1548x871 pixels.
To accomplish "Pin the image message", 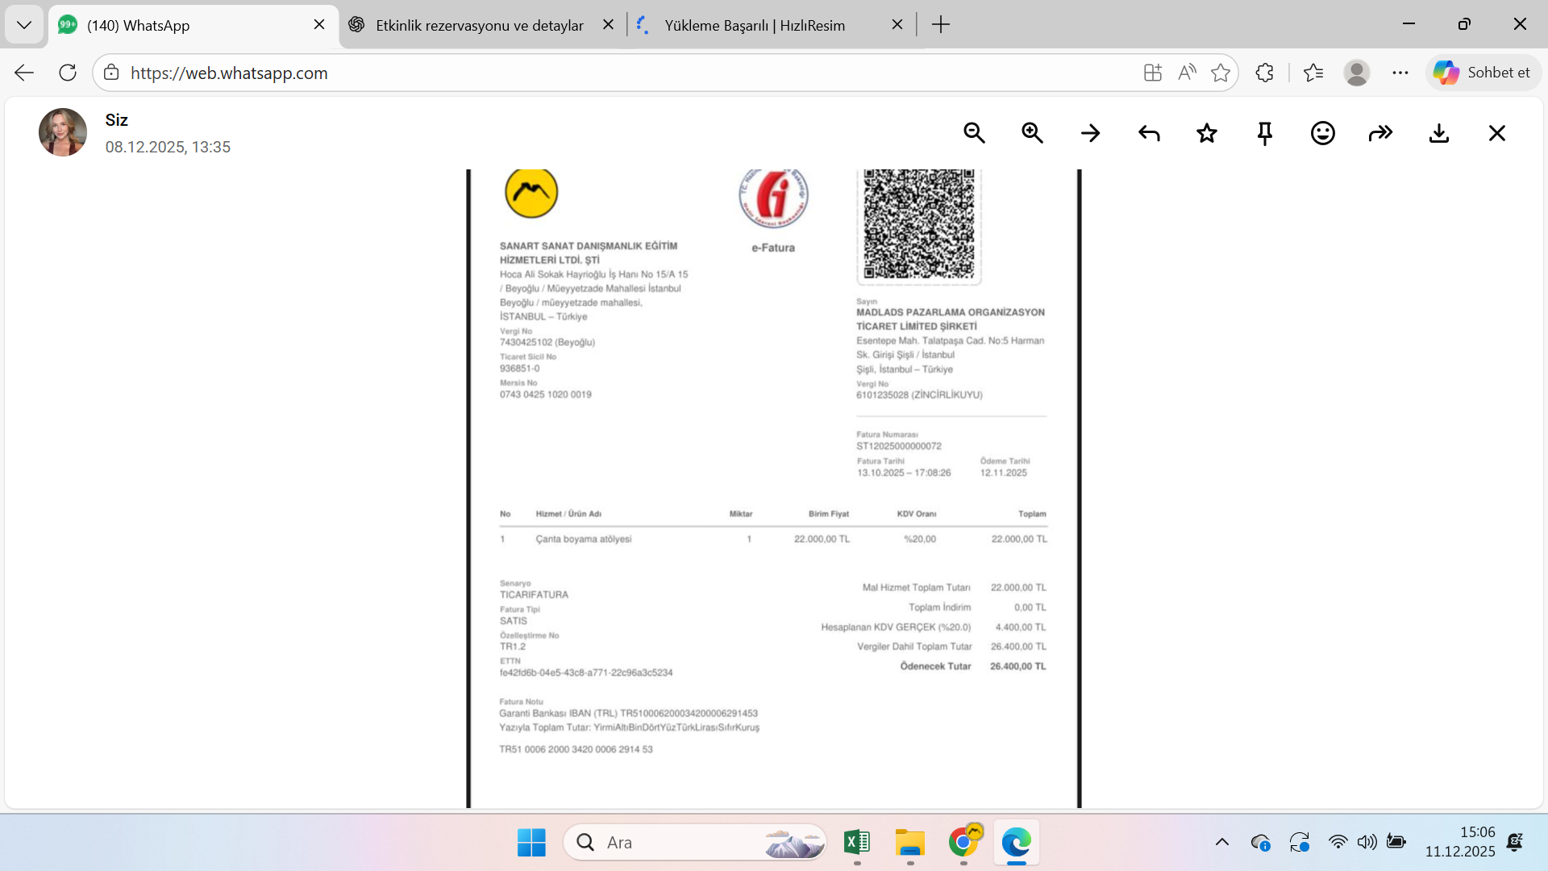I will pos(1265,133).
